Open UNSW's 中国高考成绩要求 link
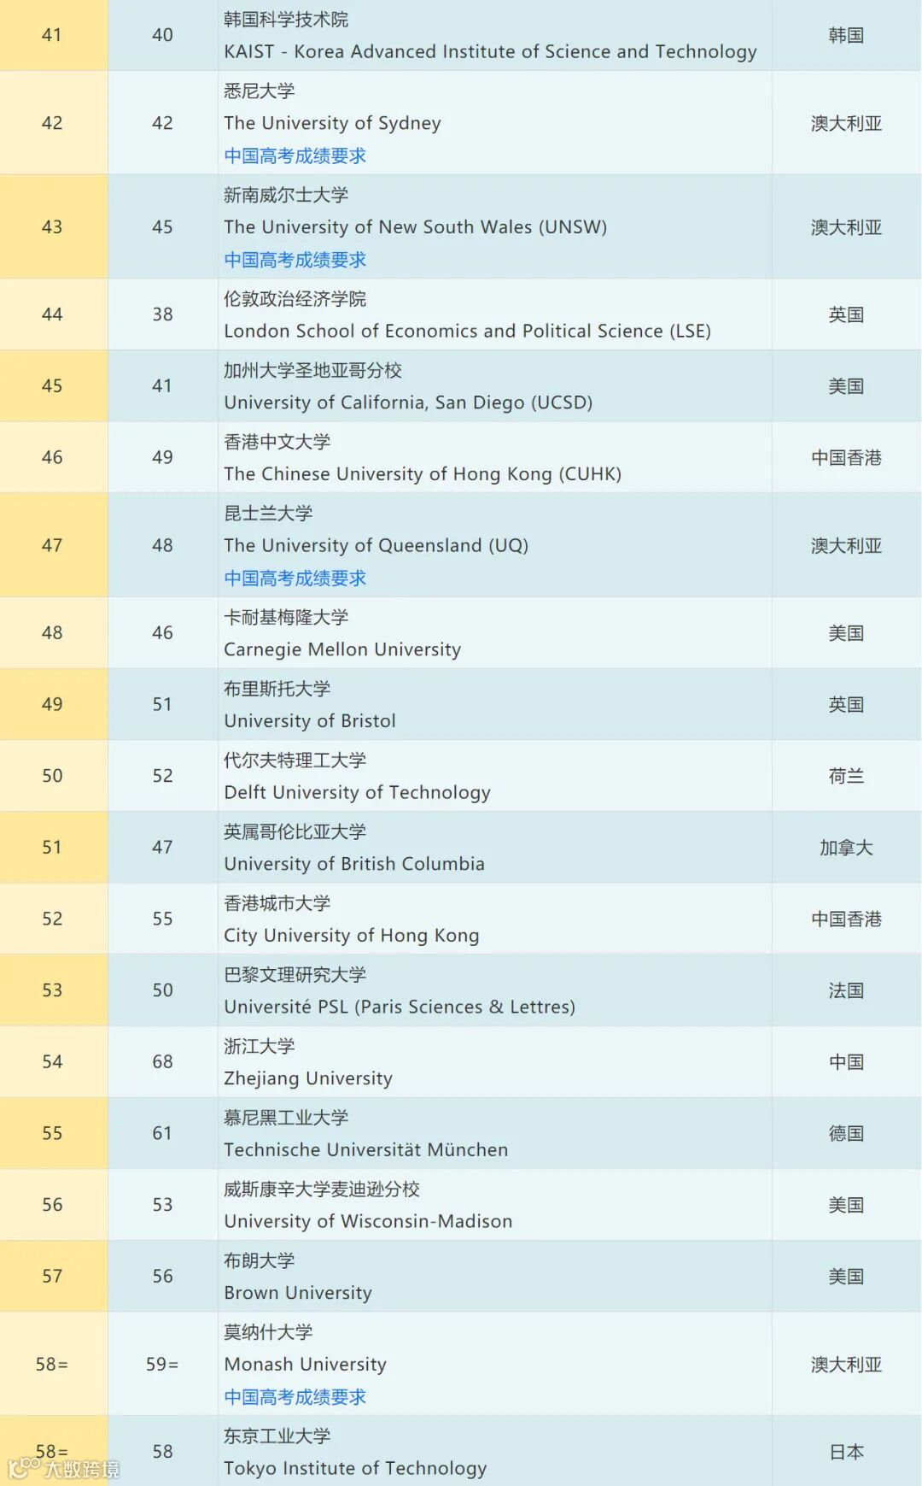922x1486 pixels. pos(295,260)
